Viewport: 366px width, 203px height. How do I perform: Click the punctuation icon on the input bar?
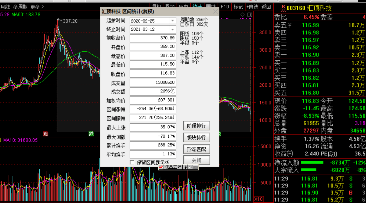[190, 167]
